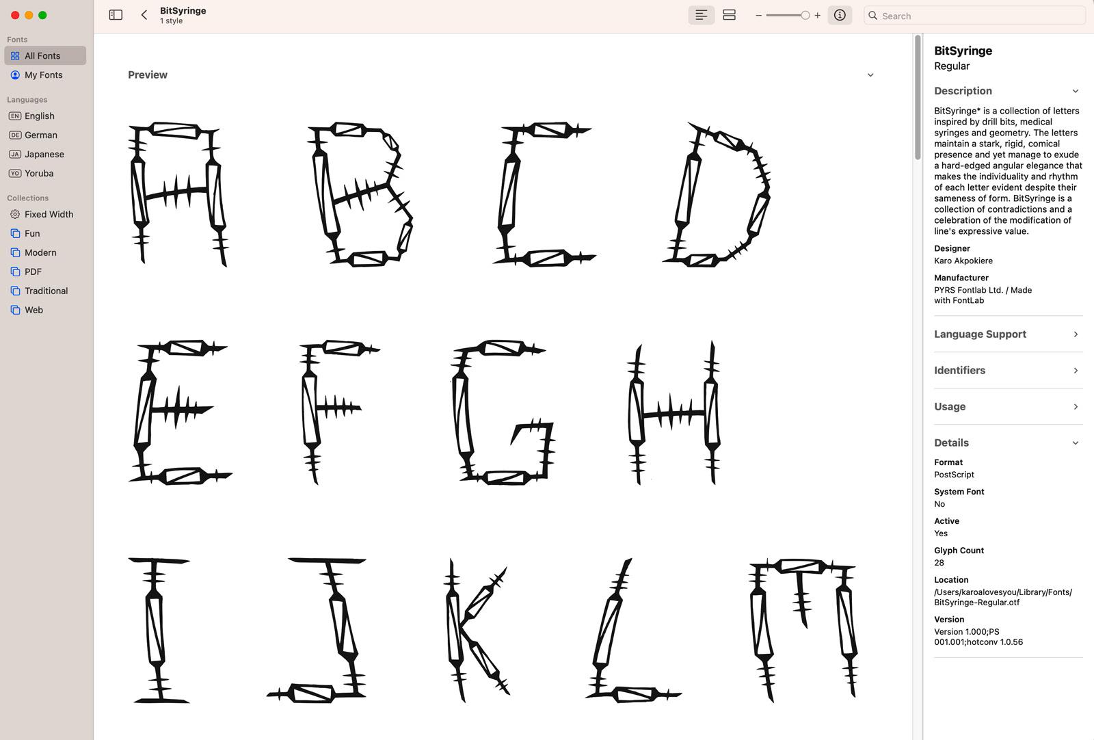Open the PDF collection
This screenshot has height=740, width=1094.
[45, 272]
